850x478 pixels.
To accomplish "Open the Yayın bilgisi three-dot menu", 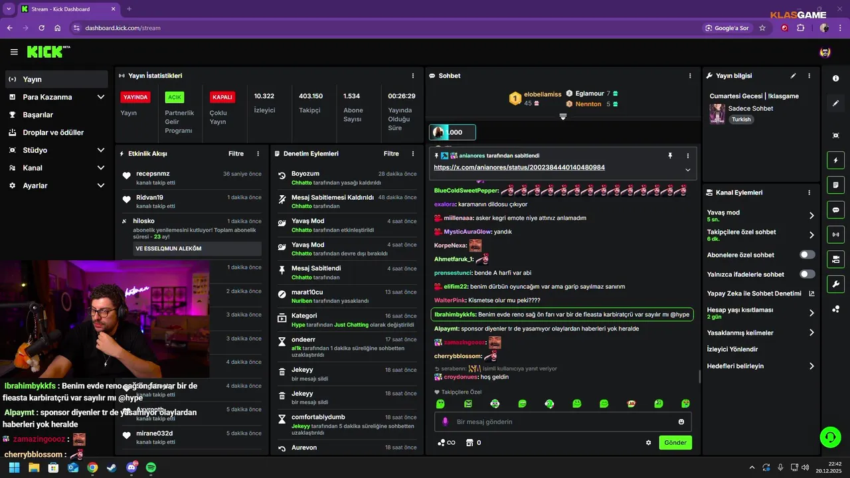I will coord(809,76).
